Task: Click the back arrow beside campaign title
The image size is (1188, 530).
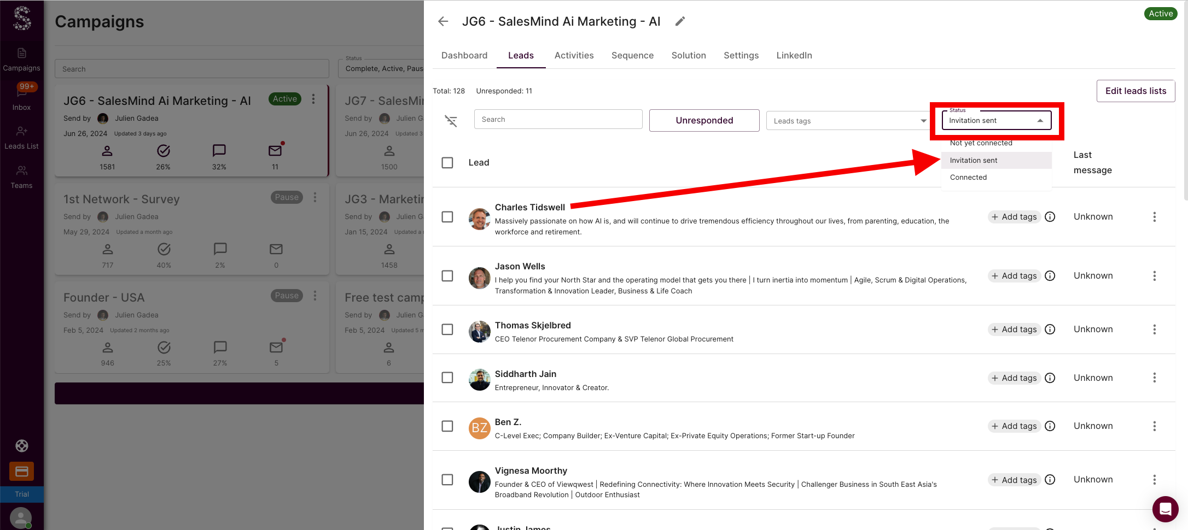Action: (x=443, y=21)
